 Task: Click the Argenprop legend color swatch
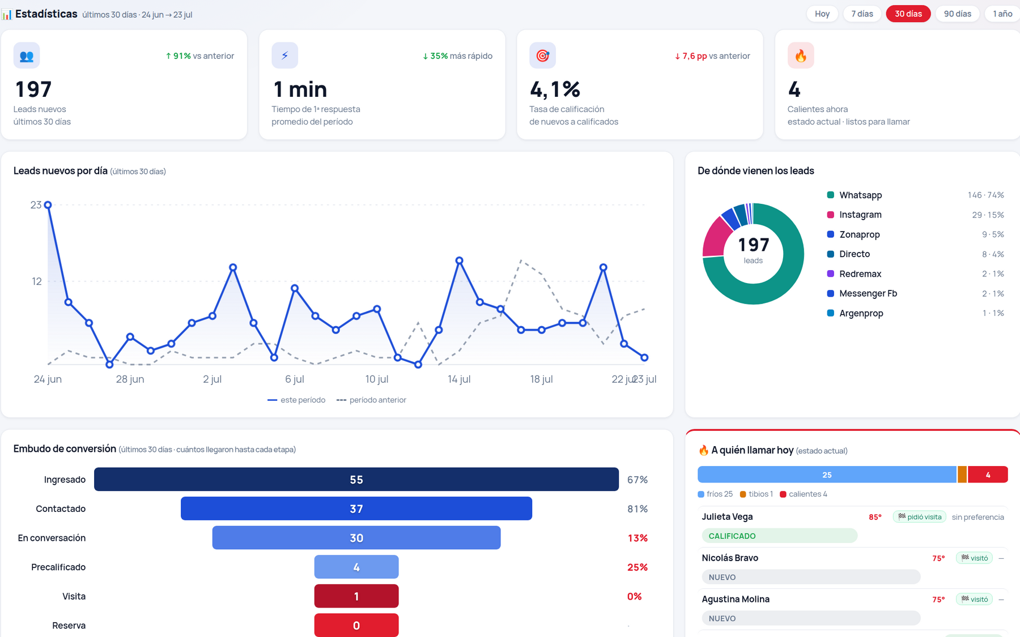tap(831, 313)
